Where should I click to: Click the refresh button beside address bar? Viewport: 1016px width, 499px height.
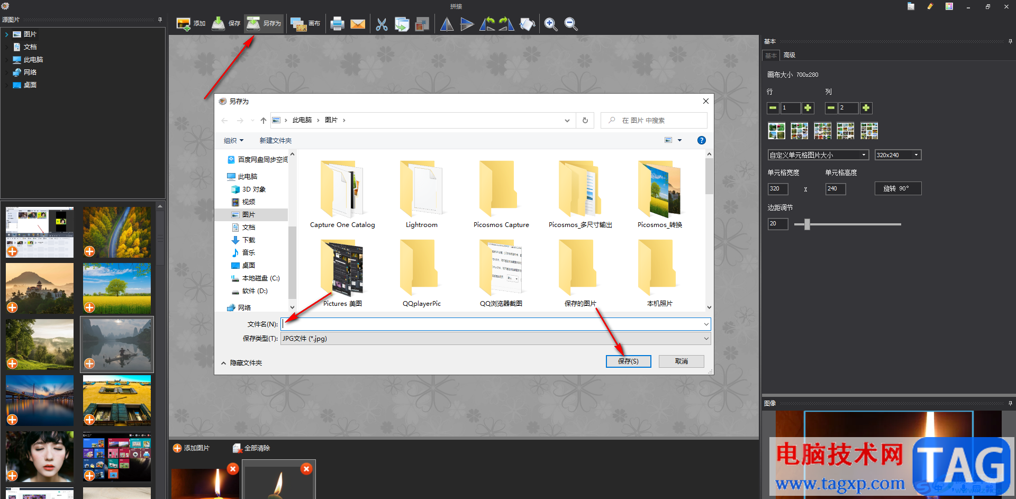[x=585, y=121]
